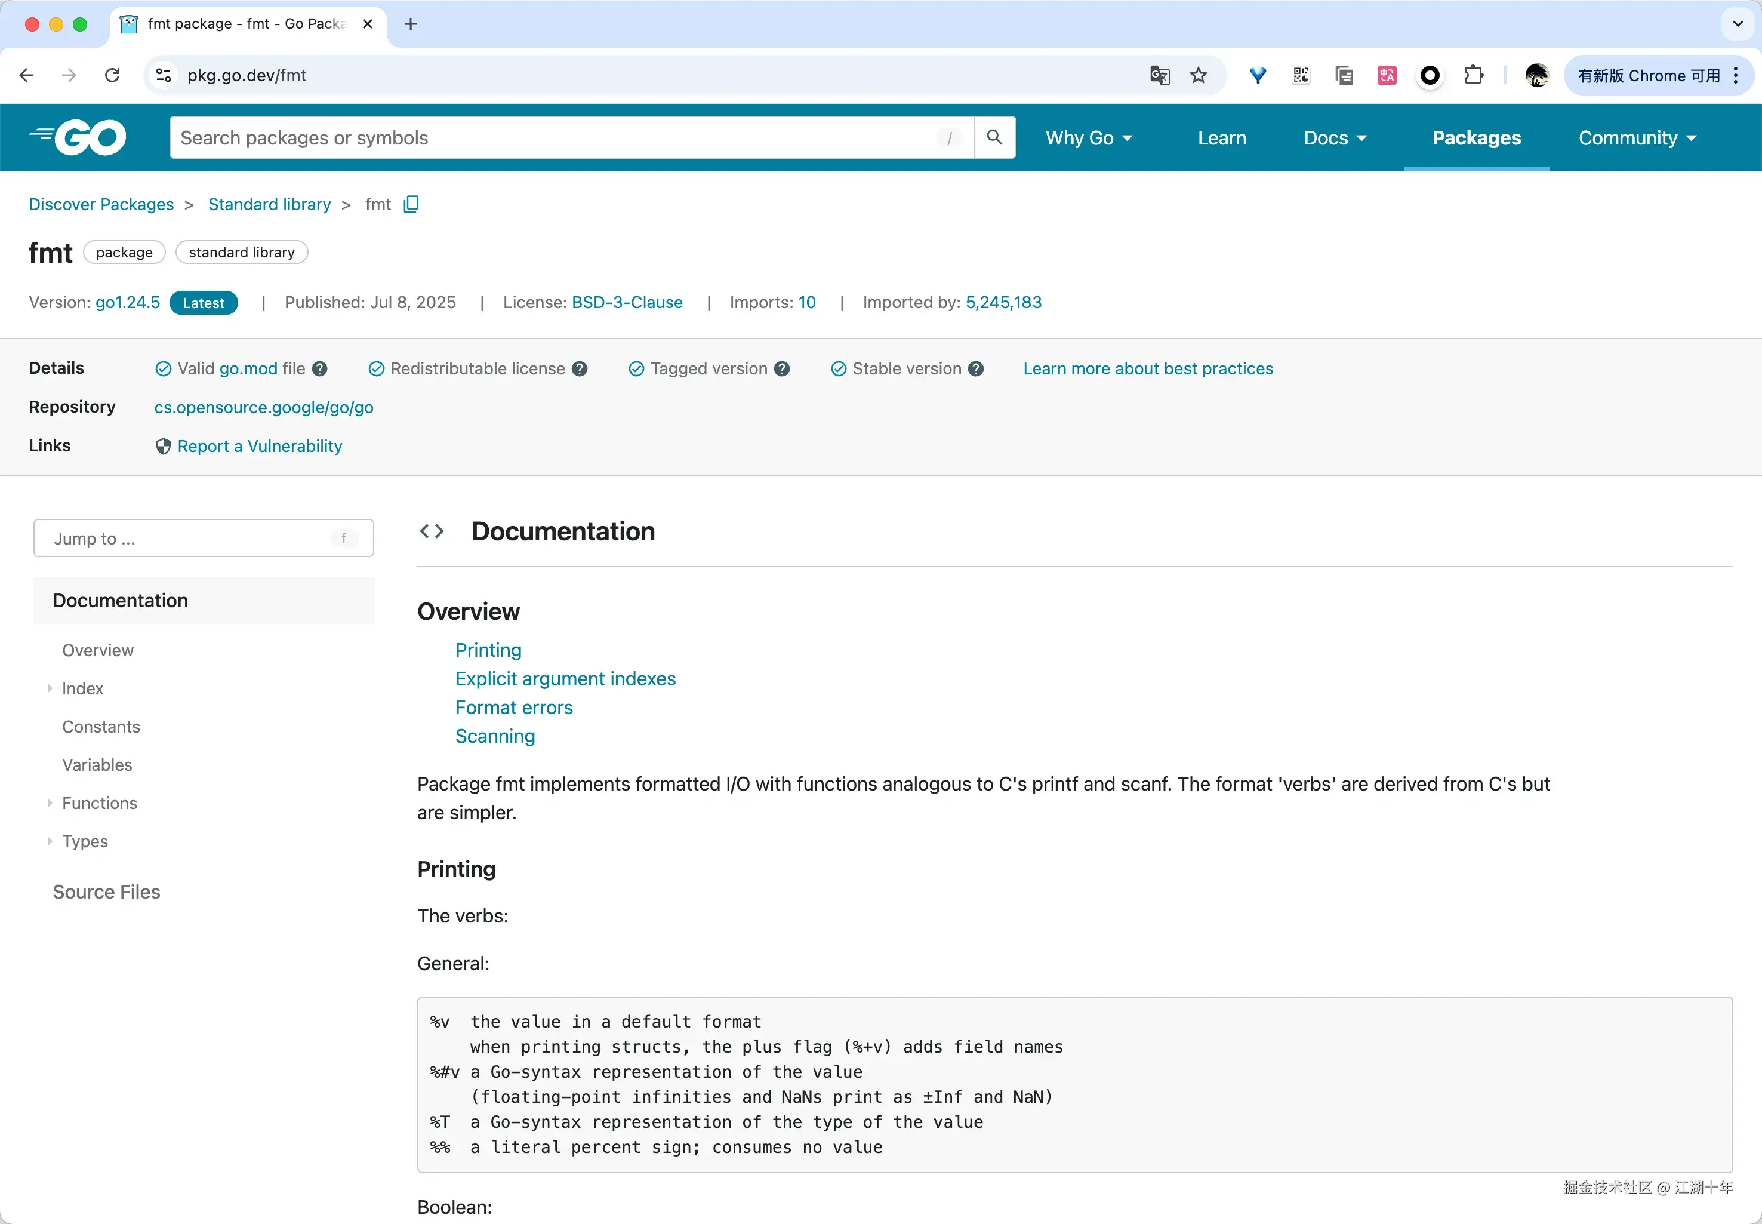Image resolution: width=1762 pixels, height=1224 pixels.
Task: Click help icon next to Stable version
Action: coord(976,369)
